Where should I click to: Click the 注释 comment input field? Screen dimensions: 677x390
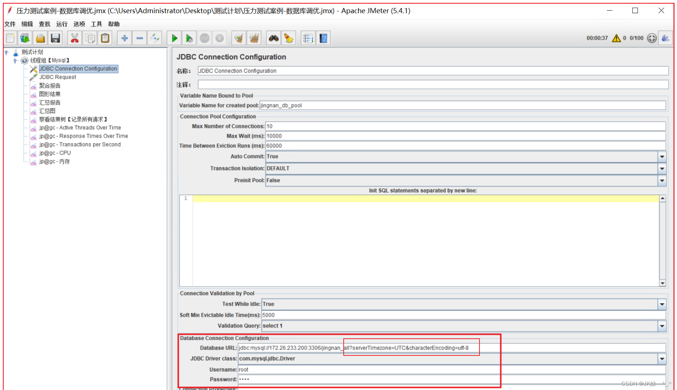pyautogui.click(x=433, y=84)
